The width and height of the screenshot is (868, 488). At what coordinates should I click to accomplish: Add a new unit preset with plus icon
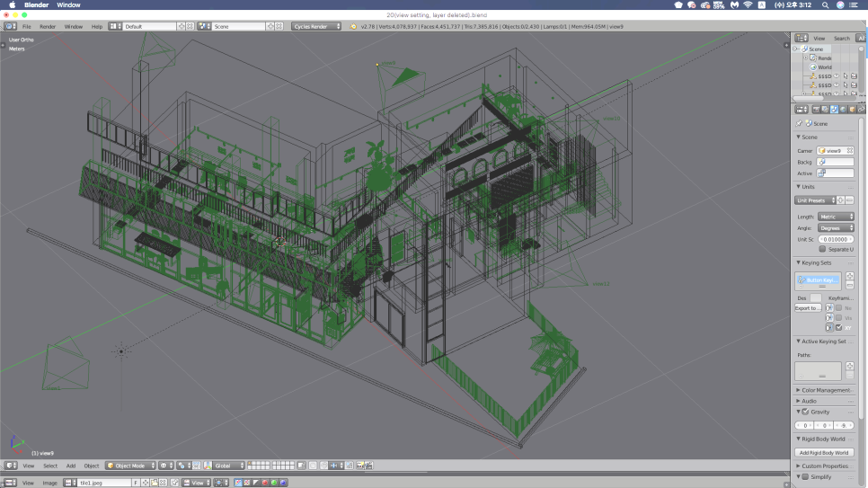pyautogui.click(x=841, y=200)
